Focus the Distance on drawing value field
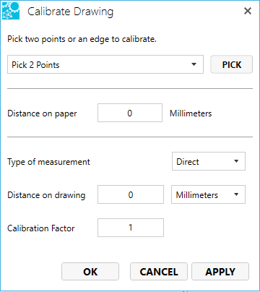The image size is (260, 292). tap(131, 194)
